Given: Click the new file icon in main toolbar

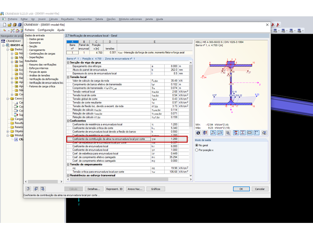Looking at the screenshot, I should 5,25.
